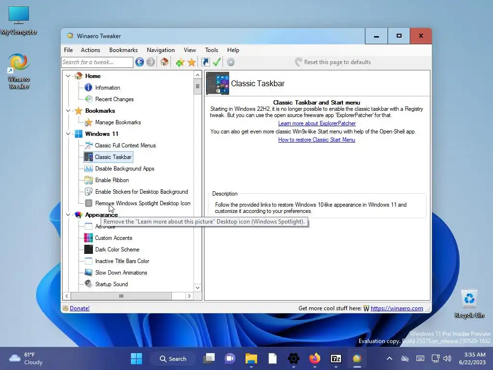Click the Custom Accents colorful icon
Screen dimensions: 493x370
click(89, 238)
